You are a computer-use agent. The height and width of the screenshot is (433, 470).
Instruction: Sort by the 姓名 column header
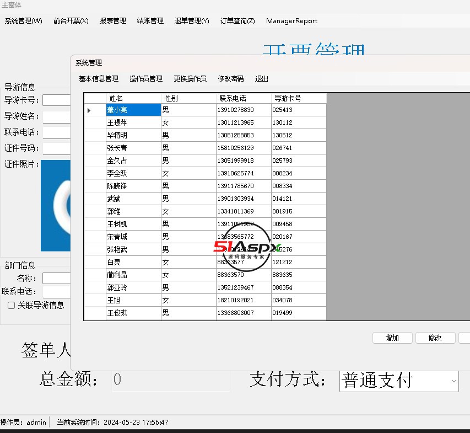133,98
